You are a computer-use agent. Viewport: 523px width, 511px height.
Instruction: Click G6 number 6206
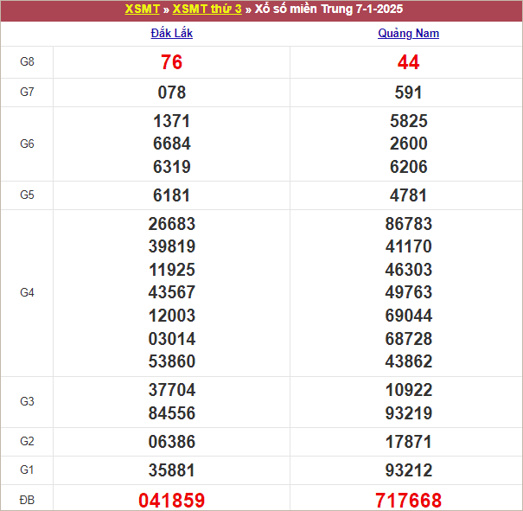pos(408,167)
